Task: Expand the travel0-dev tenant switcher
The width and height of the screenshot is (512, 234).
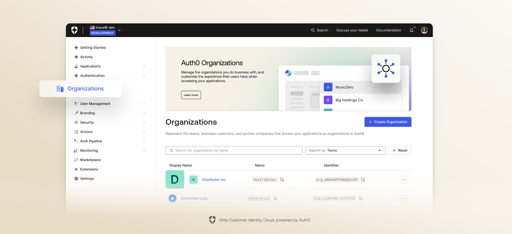Action: (x=119, y=30)
